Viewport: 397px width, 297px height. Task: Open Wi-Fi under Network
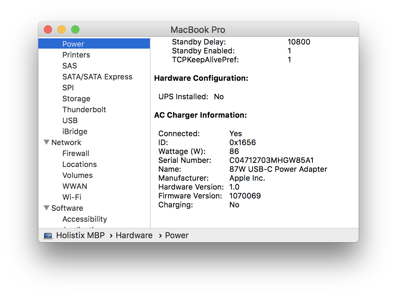pos(72,197)
